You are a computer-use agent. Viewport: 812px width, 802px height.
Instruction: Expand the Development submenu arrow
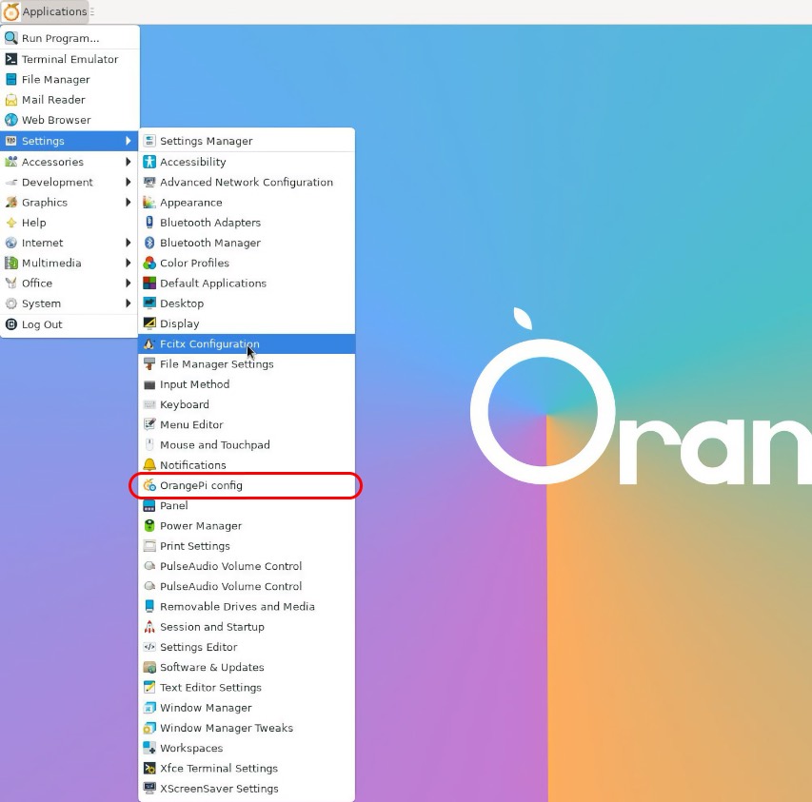coord(128,182)
